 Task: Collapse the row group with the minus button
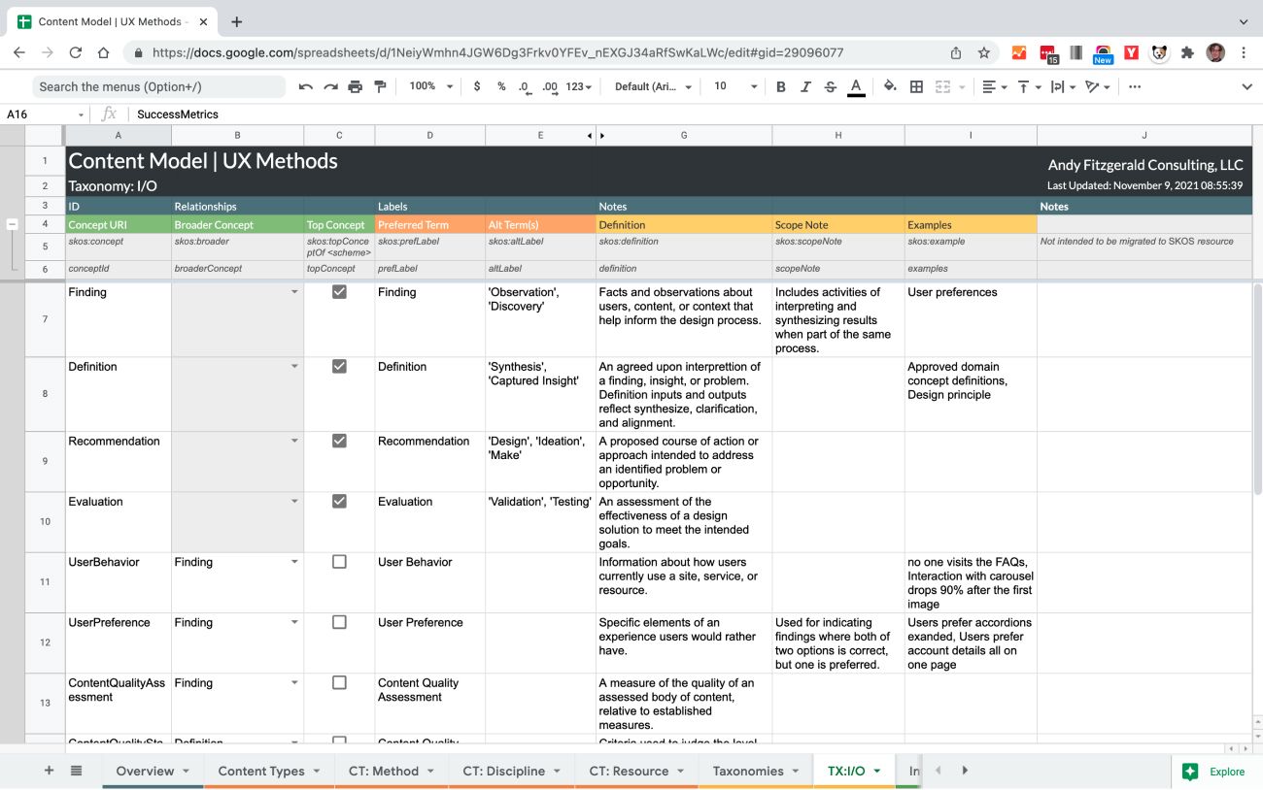coord(13,224)
